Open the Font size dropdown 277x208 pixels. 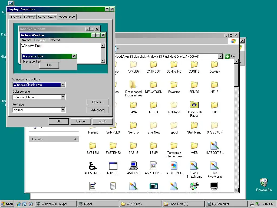[x=63, y=110]
